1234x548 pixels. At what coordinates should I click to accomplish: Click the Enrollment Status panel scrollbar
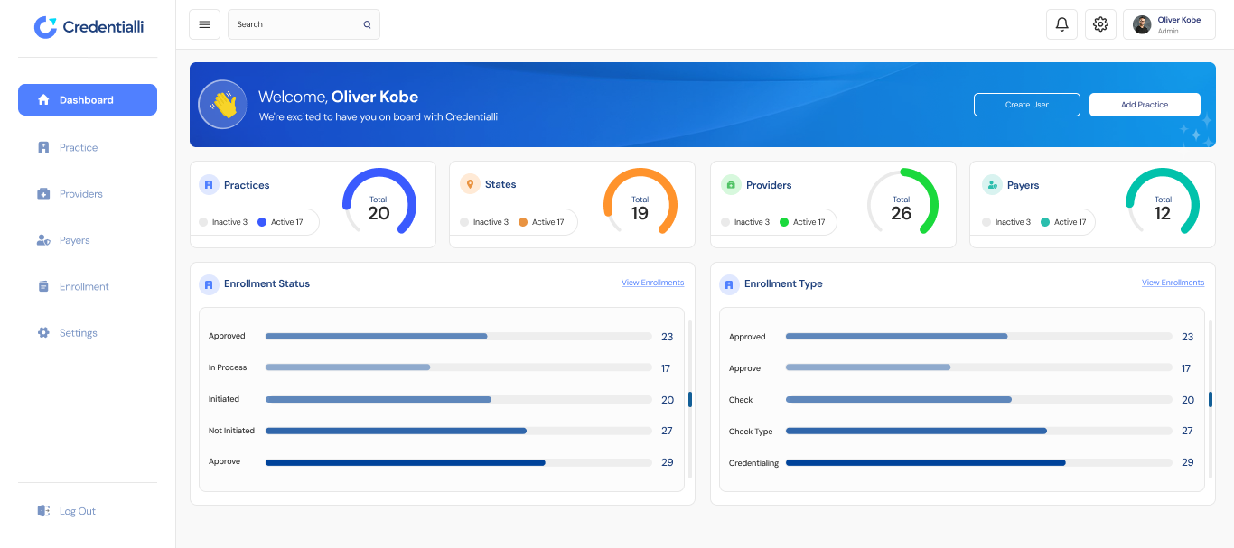tap(690, 398)
